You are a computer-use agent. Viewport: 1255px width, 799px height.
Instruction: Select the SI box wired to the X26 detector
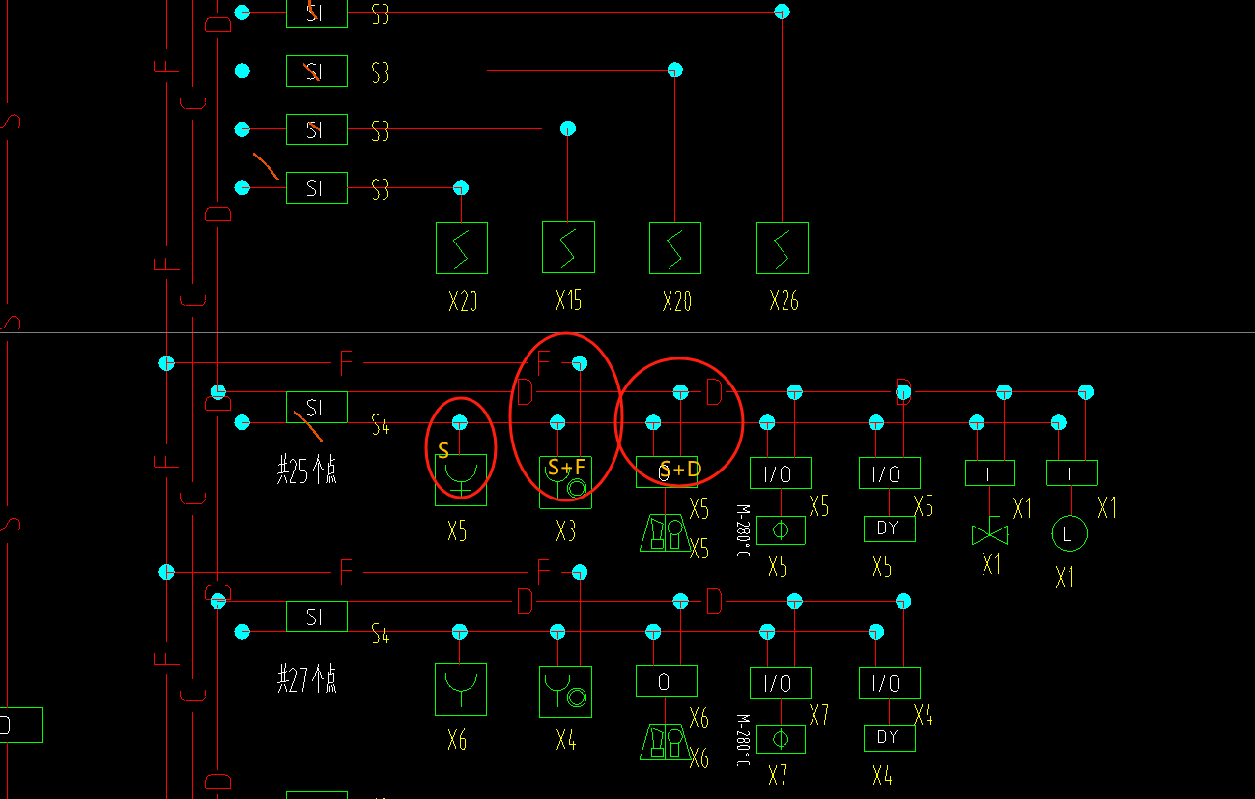316,13
